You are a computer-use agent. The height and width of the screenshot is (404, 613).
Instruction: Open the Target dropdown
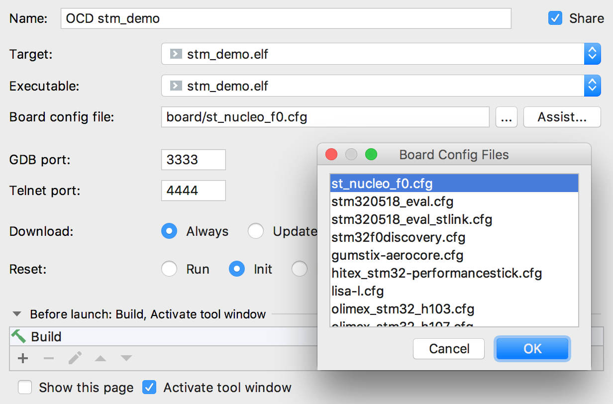pos(592,54)
